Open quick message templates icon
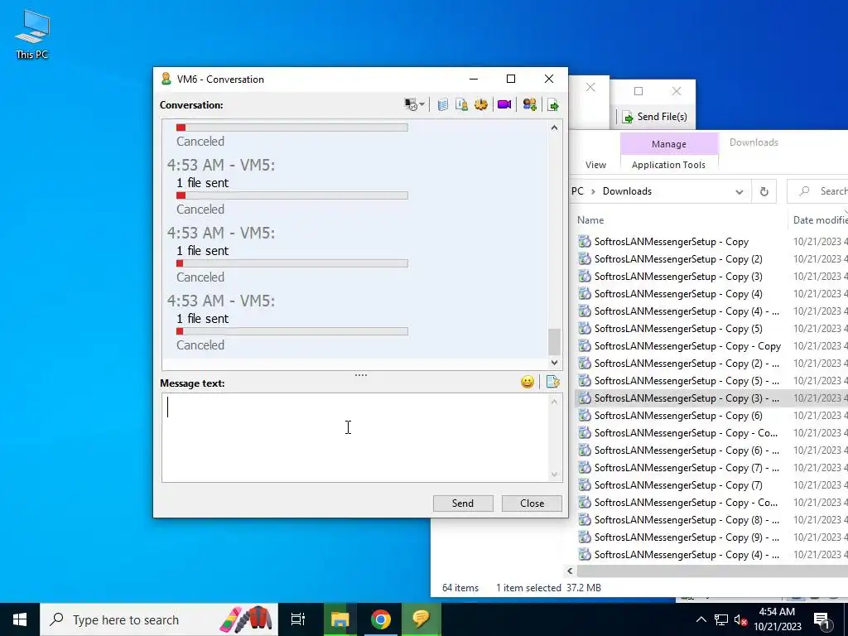848x636 pixels. 552,382
